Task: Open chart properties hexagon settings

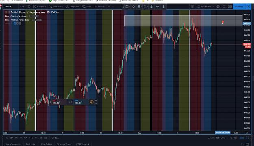Action: (x=218, y=6)
